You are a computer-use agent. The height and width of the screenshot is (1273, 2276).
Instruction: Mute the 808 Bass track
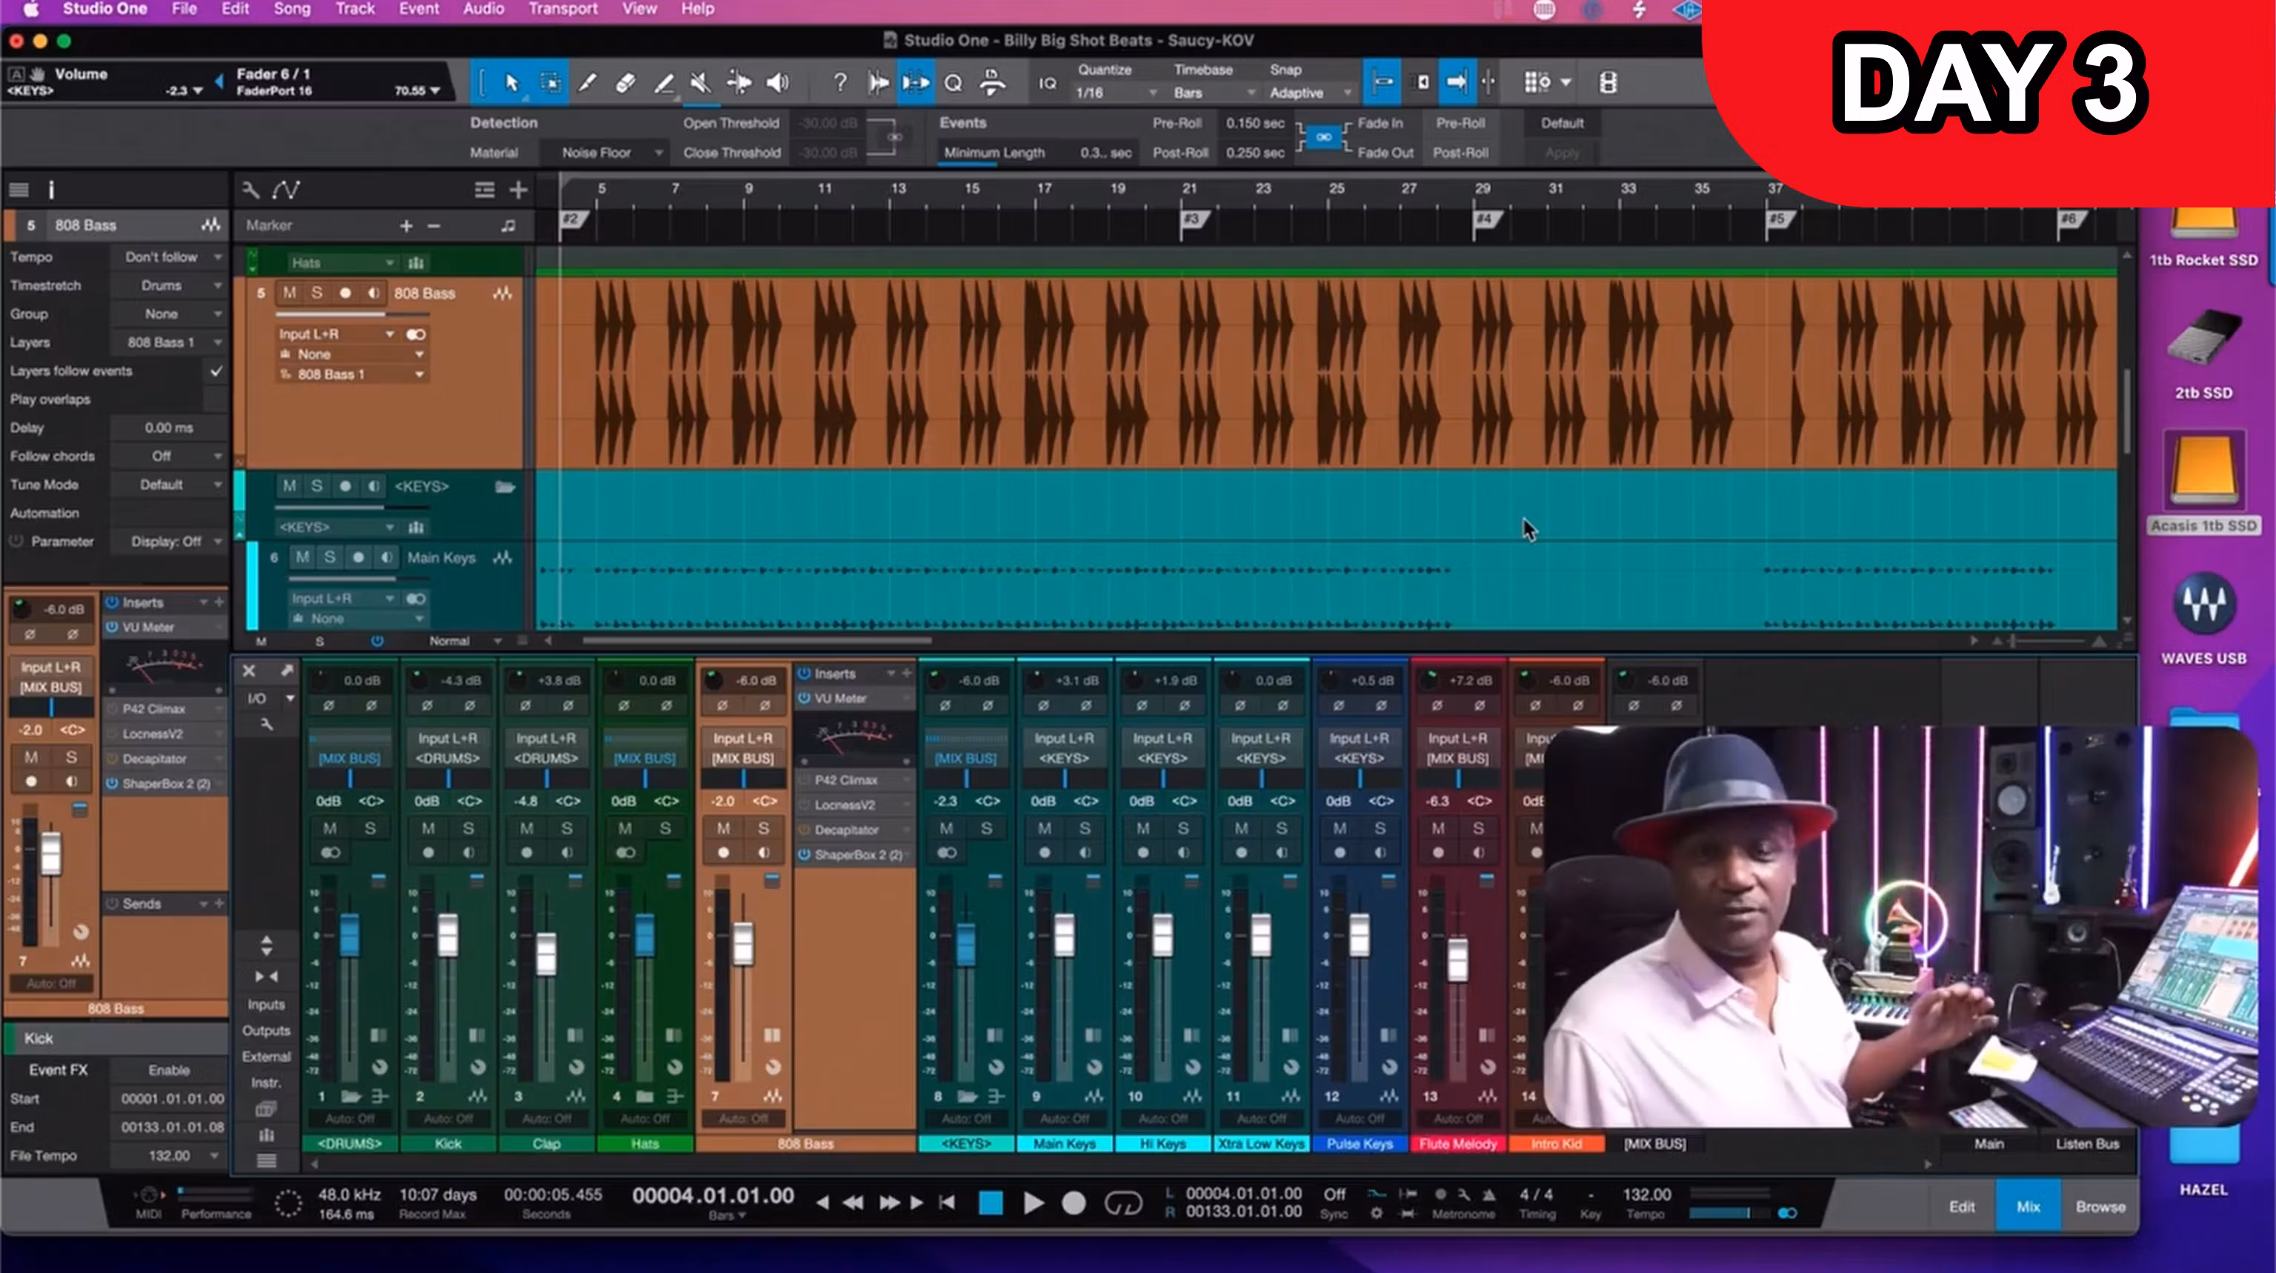click(x=290, y=293)
